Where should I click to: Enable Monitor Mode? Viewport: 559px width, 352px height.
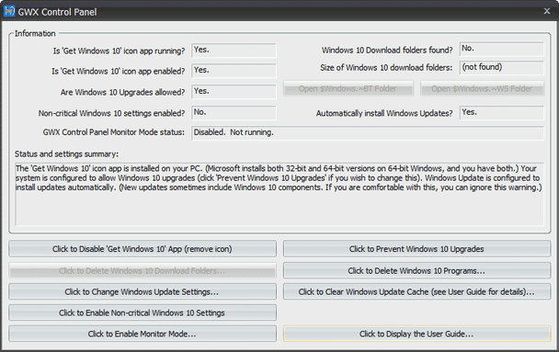[143, 334]
